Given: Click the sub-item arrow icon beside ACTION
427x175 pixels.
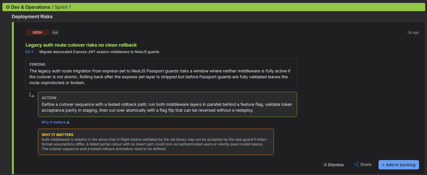Looking at the screenshot, I should (32, 95).
